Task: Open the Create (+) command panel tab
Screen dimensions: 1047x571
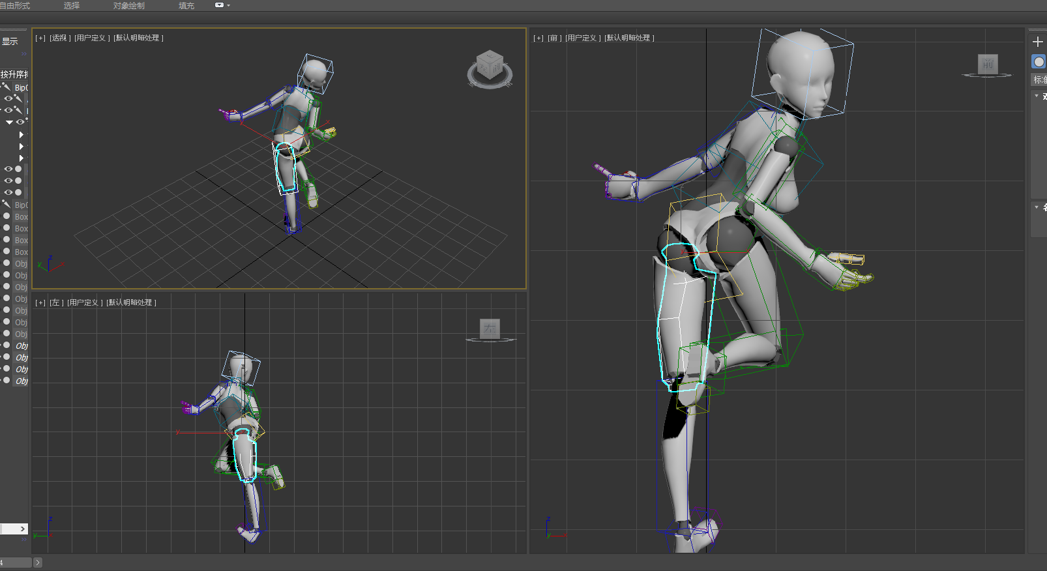Action: pyautogui.click(x=1038, y=42)
